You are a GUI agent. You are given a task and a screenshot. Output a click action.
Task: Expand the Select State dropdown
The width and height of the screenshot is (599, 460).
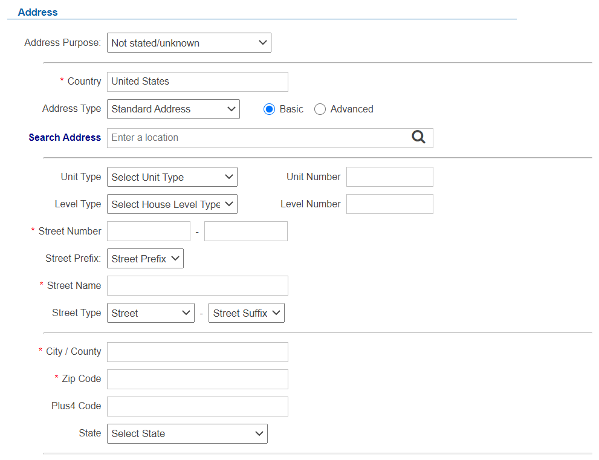tap(187, 433)
